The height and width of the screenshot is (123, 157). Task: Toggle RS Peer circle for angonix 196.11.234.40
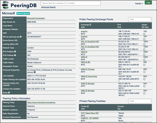click(x=144, y=34)
